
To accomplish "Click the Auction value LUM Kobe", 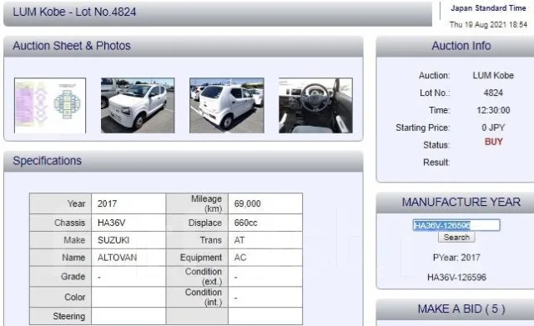I will 493,75.
